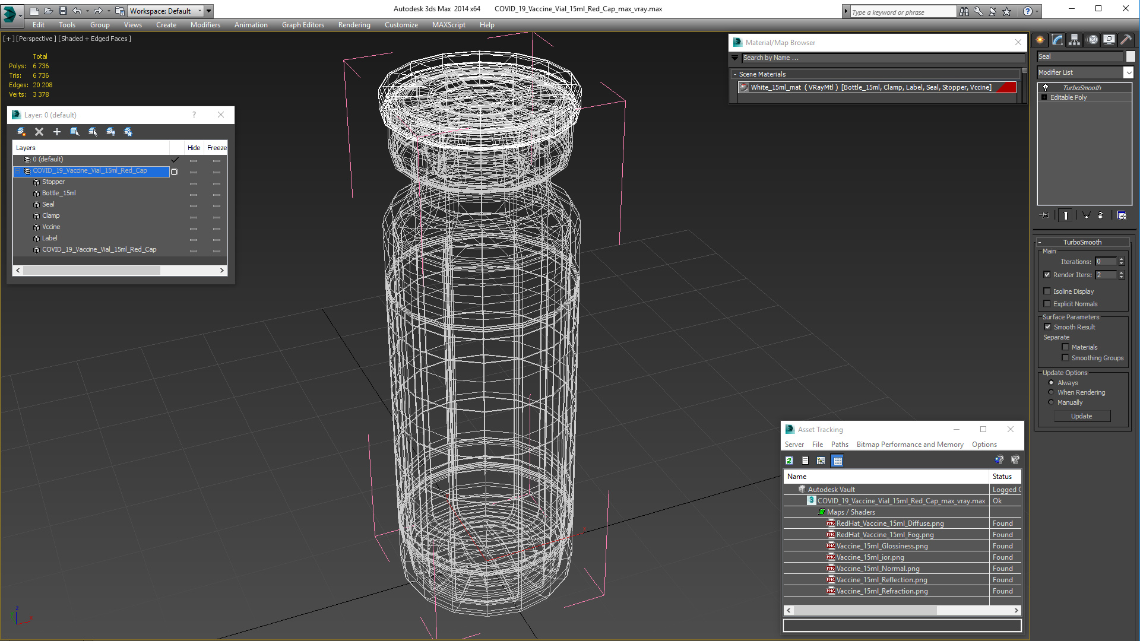Select the Bottle_15ml layer item
The width and height of the screenshot is (1140, 641).
(59, 193)
